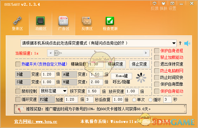
Task: Click the 秒后恢复 1.00 multiplier field
Action: 118,100
